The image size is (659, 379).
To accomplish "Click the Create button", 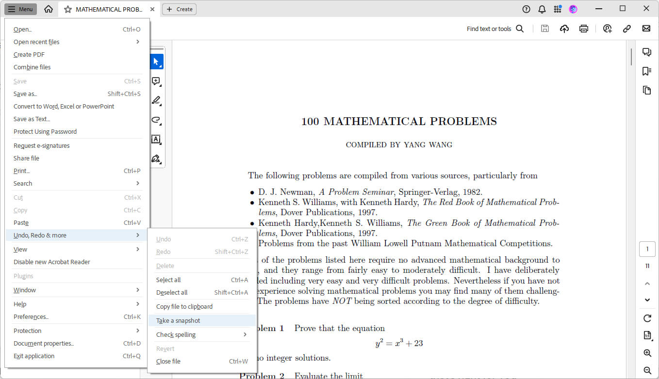I will [x=180, y=9].
